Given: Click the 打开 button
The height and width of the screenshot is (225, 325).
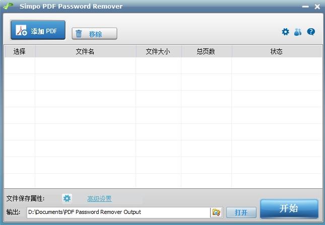Looking at the screenshot, I should (241, 212).
